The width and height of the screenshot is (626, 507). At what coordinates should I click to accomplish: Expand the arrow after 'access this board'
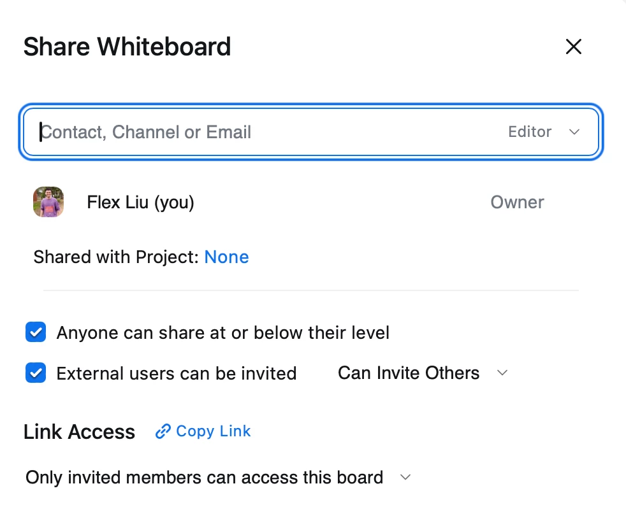(x=405, y=478)
